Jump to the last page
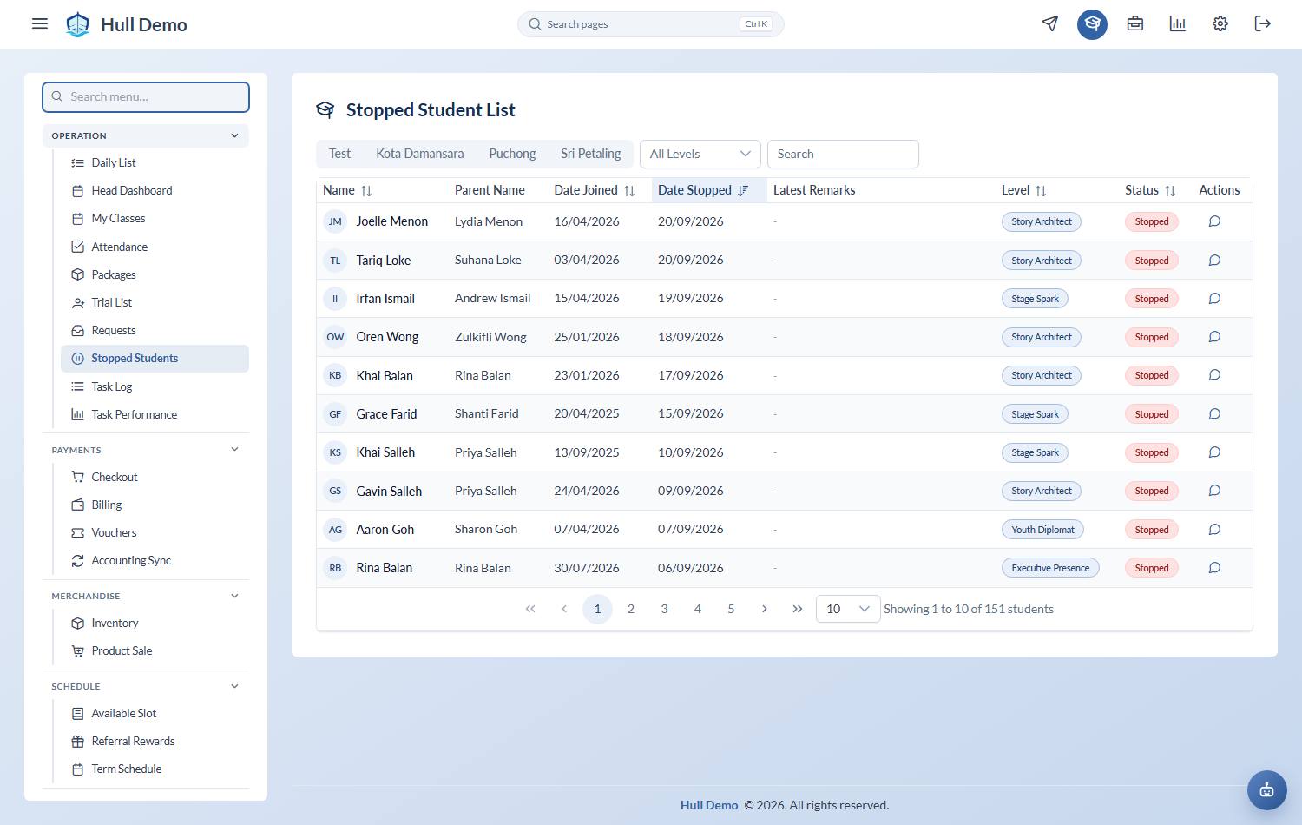Image resolution: width=1302 pixels, height=825 pixels. point(798,609)
